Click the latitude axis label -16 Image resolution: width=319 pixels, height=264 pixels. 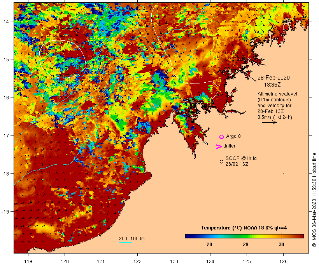point(5,97)
